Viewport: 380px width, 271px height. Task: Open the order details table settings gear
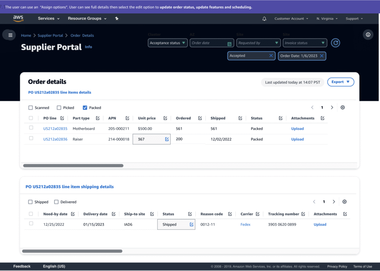(343, 108)
